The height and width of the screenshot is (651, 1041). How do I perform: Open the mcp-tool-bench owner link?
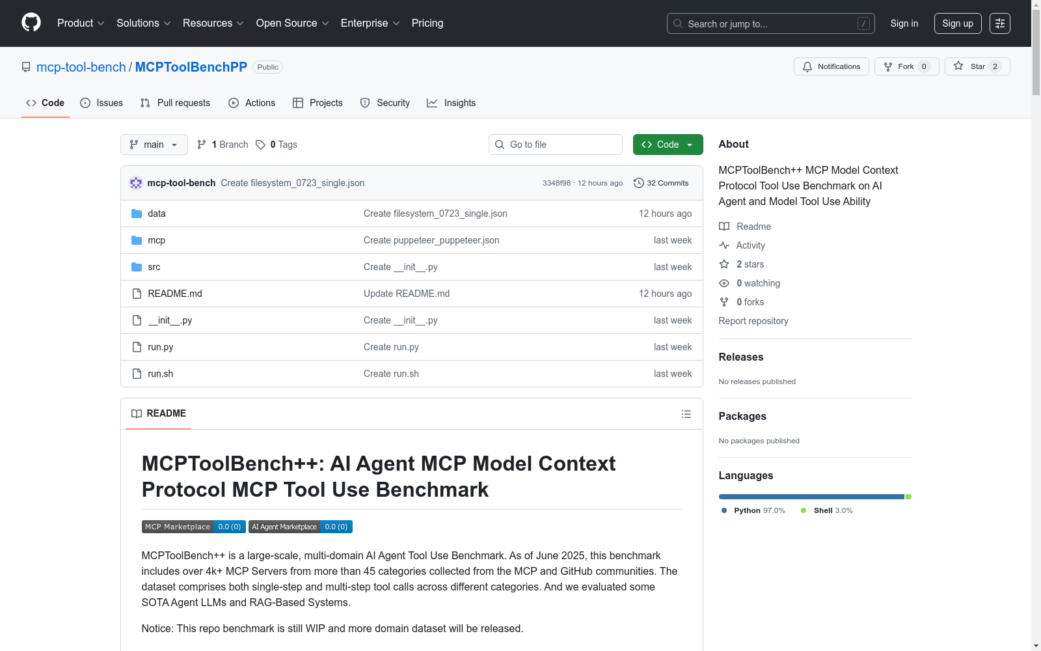(81, 67)
